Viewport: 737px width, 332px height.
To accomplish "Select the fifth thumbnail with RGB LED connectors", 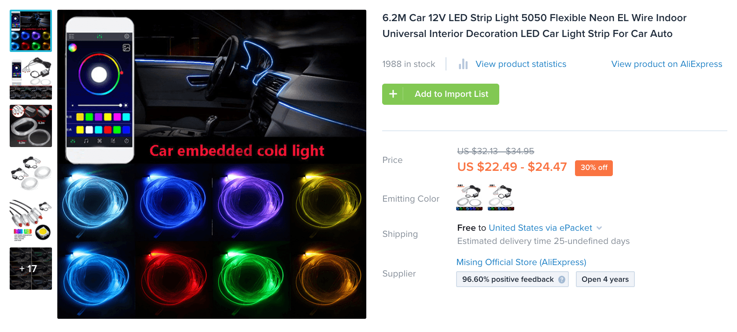I will point(31,221).
